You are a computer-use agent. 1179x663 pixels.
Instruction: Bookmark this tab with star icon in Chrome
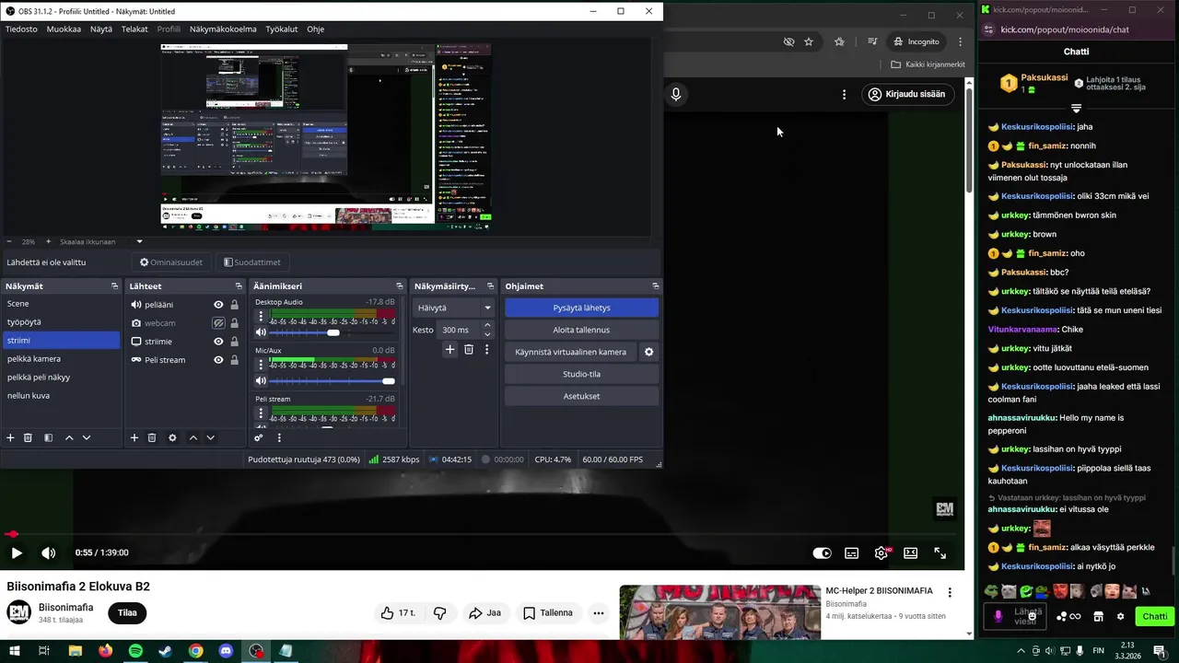click(809, 41)
